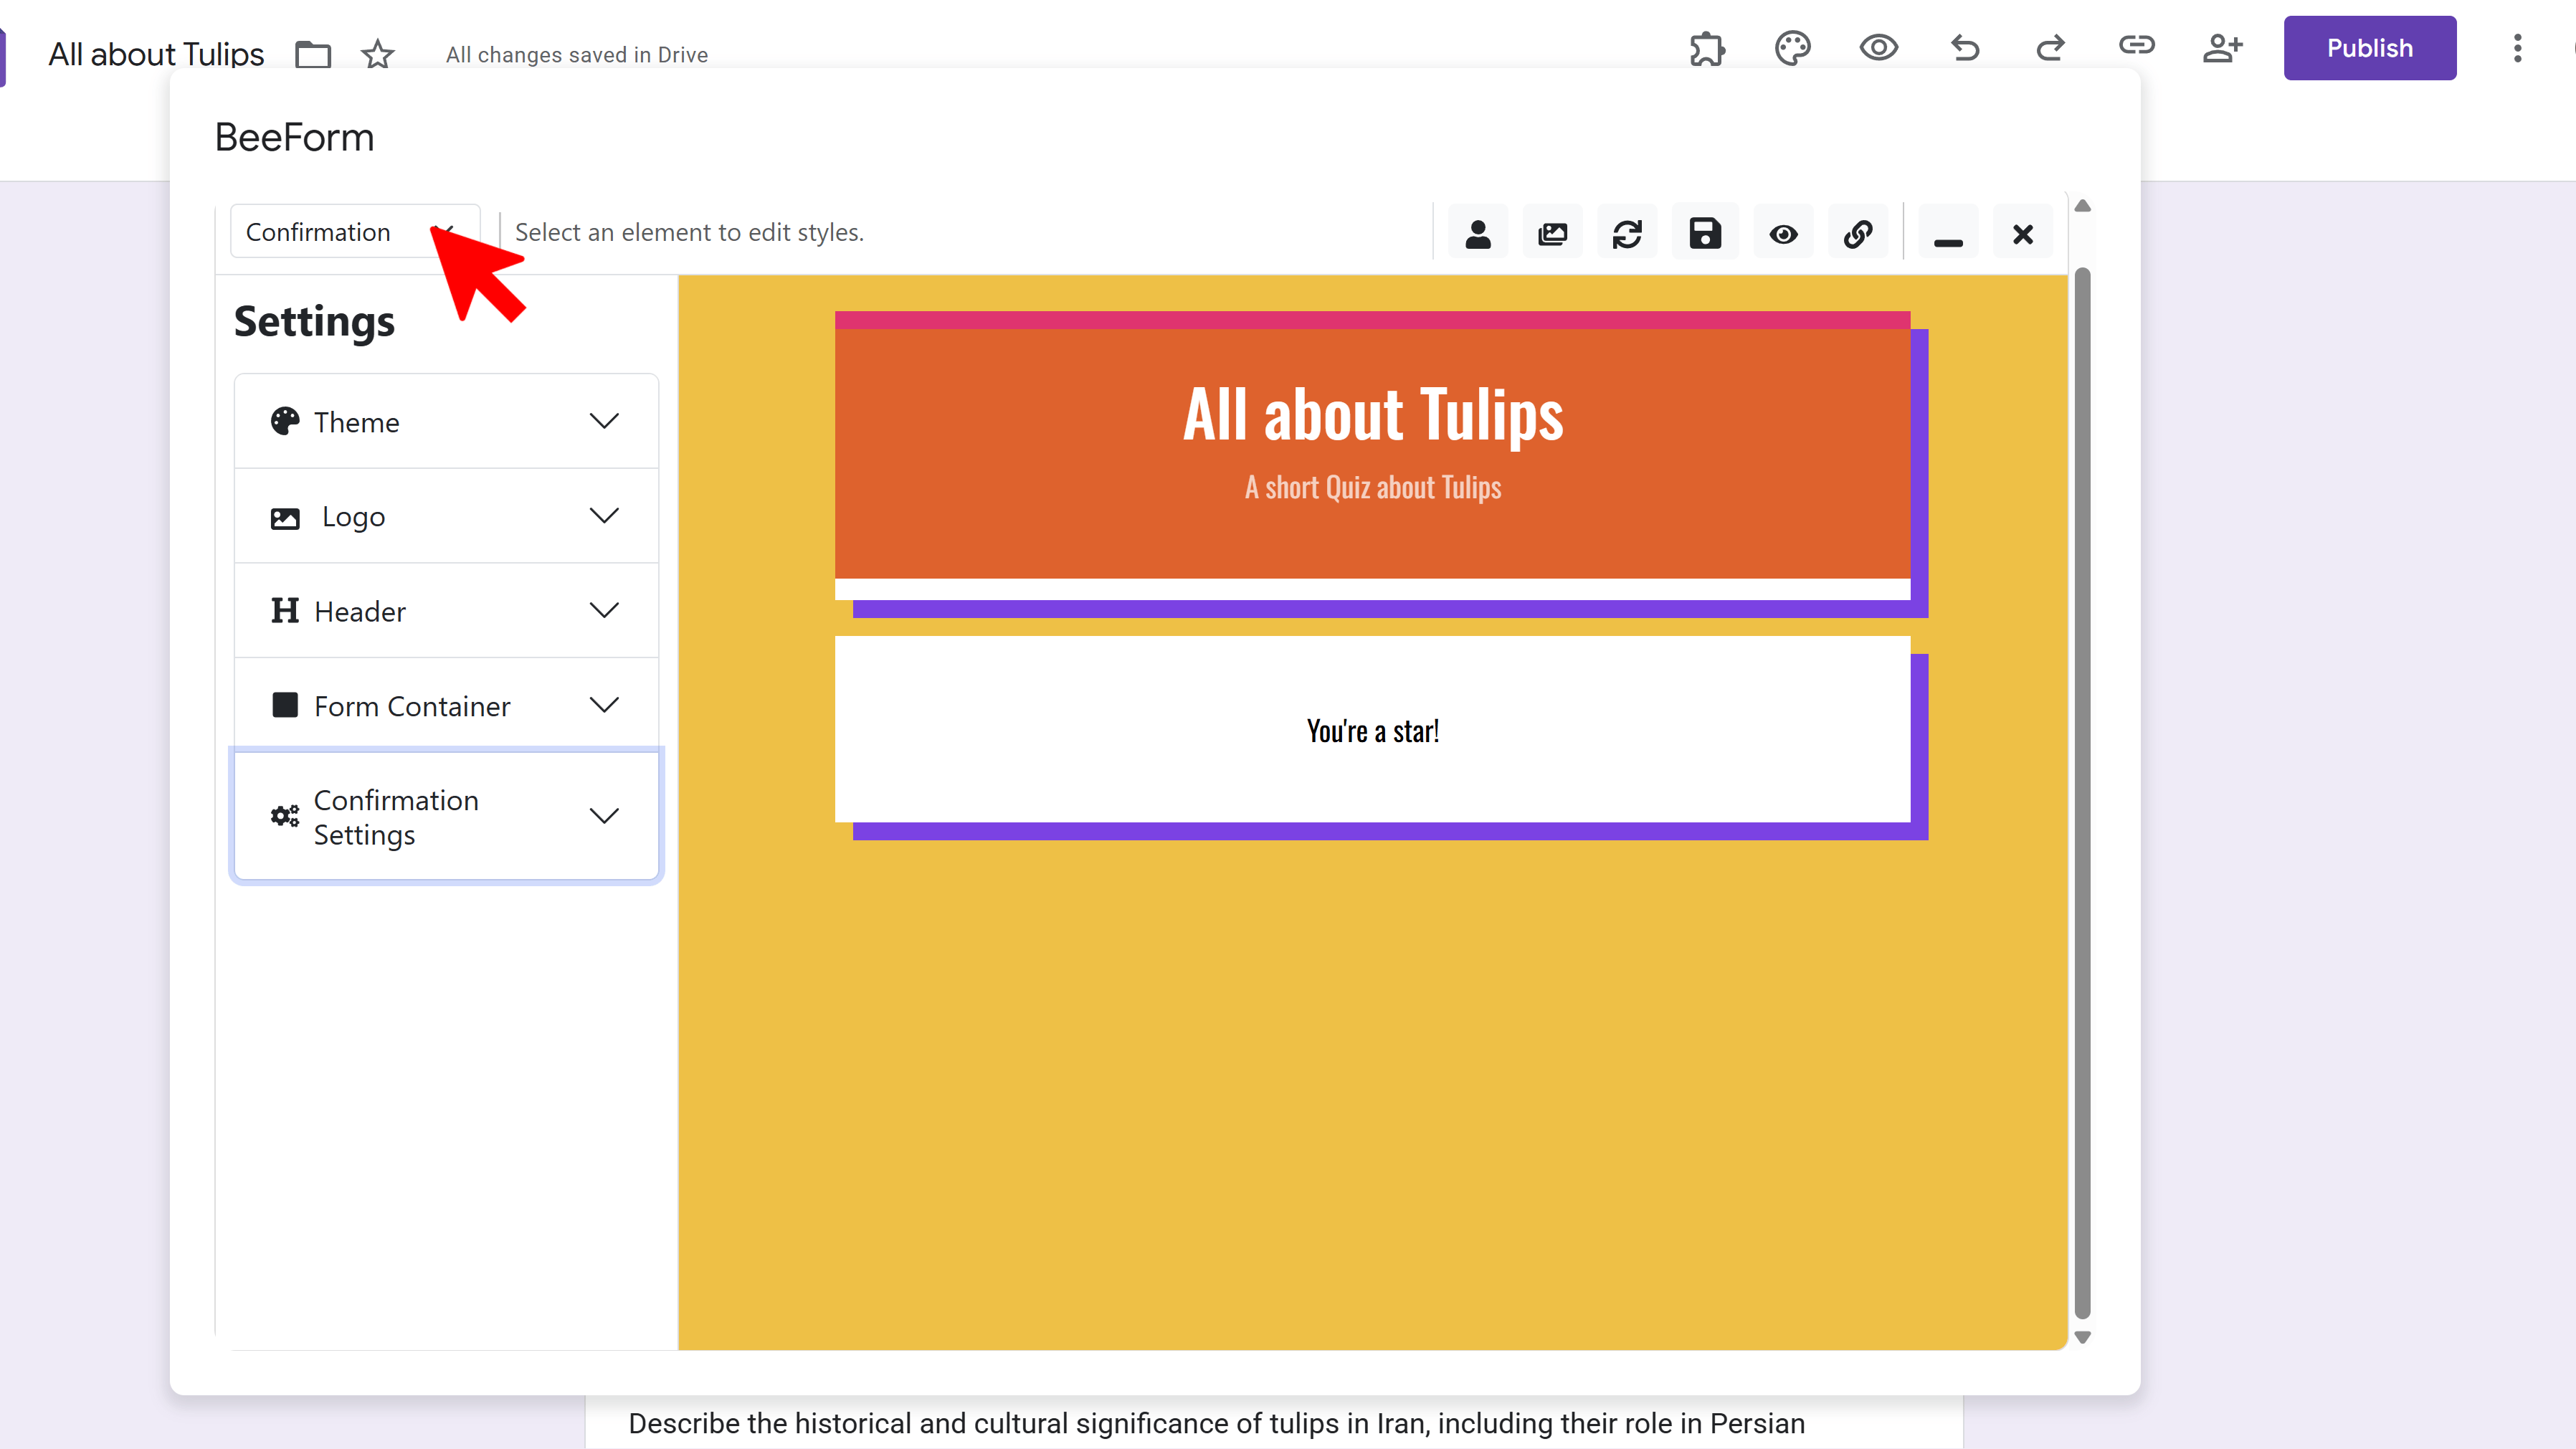Expand the Theme settings section
2576x1449 pixels.
click(x=445, y=421)
